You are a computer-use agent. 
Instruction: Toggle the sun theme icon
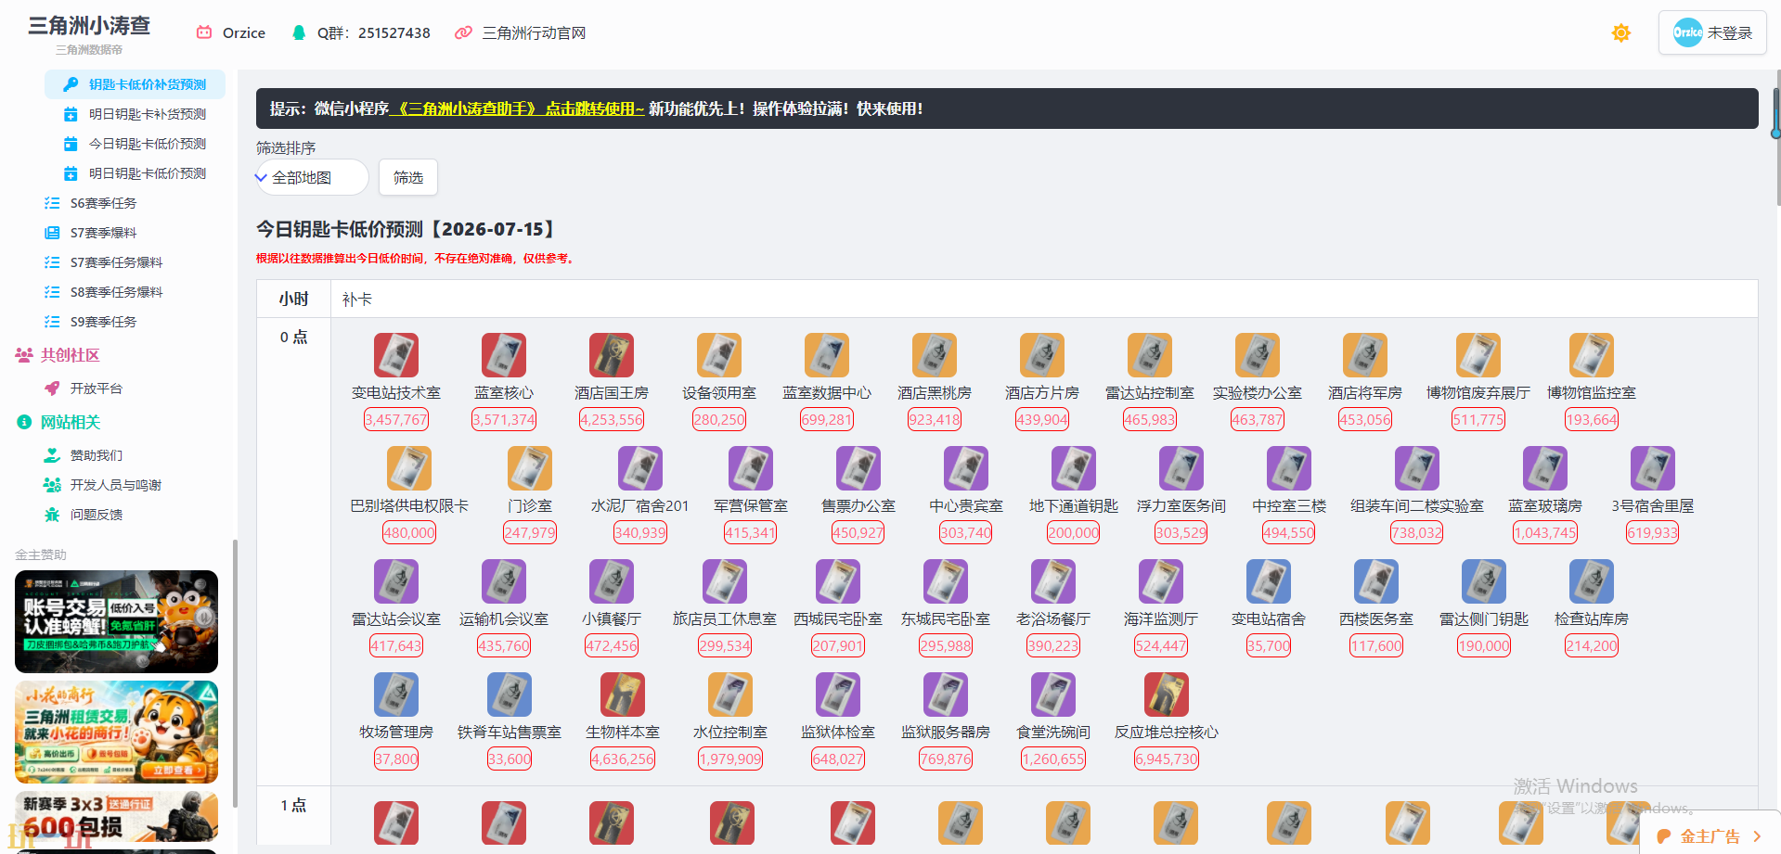pos(1620,33)
